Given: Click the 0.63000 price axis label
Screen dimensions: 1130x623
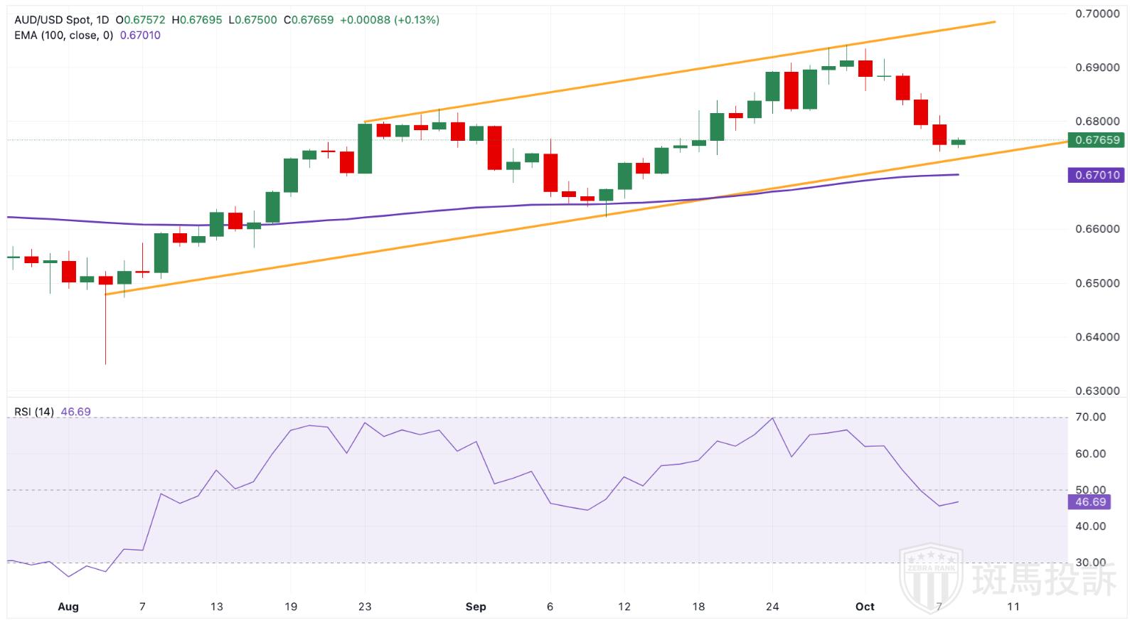Looking at the screenshot, I should pos(1097,391).
